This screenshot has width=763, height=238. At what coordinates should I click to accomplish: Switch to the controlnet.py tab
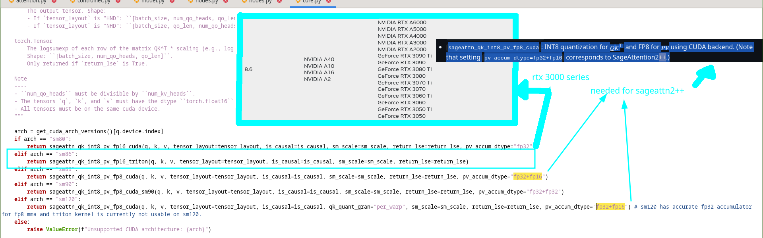click(94, 2)
